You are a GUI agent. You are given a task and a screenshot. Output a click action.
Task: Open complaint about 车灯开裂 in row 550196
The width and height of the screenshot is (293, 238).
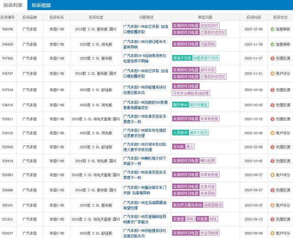(146, 29)
